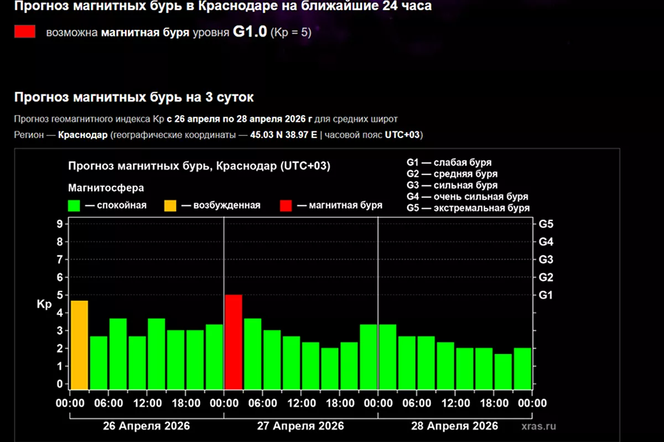Screen dimensions: 664x442
Task: Click the red storm-level indicator beside G1.0 text
Action: tap(25, 32)
